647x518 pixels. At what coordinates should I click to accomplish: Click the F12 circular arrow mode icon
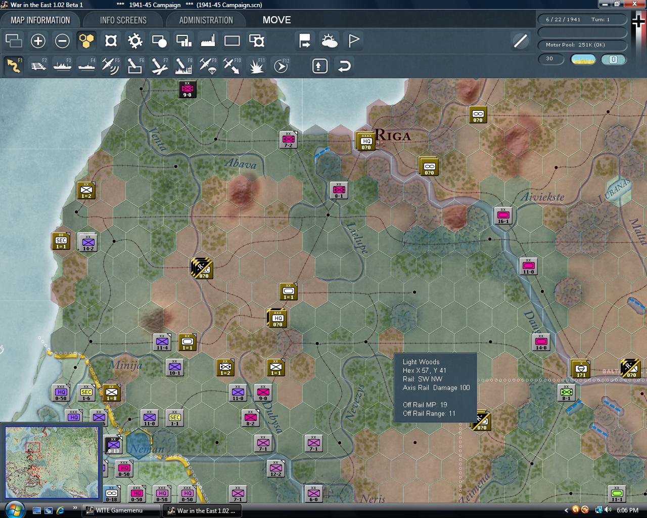click(281, 66)
